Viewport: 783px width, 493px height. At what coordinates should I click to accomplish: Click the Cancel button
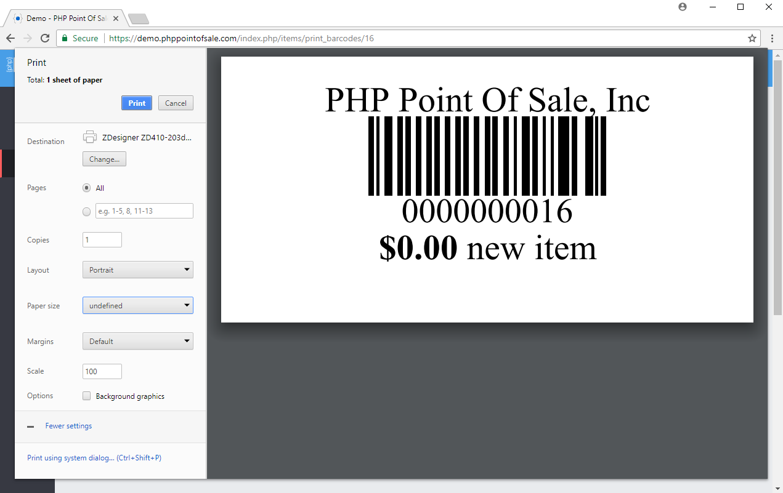pos(176,103)
